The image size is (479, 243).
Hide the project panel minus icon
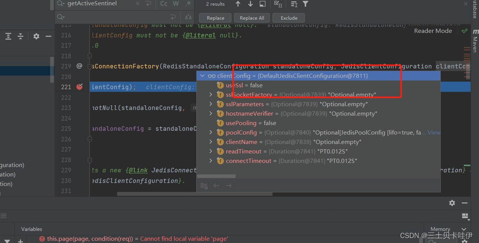pos(49,36)
